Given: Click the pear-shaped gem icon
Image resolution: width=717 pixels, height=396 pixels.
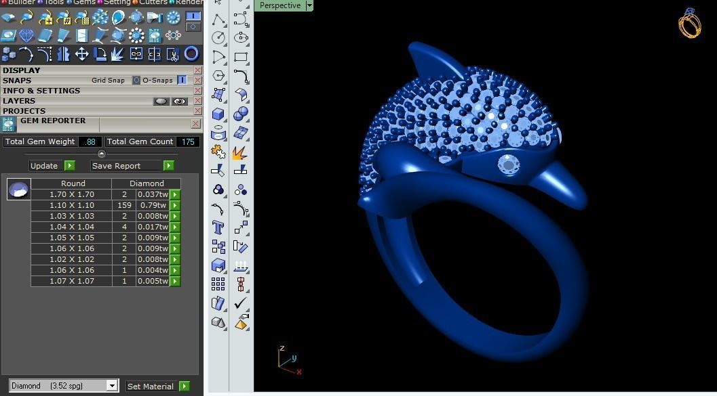Looking at the screenshot, I should tap(119, 18).
